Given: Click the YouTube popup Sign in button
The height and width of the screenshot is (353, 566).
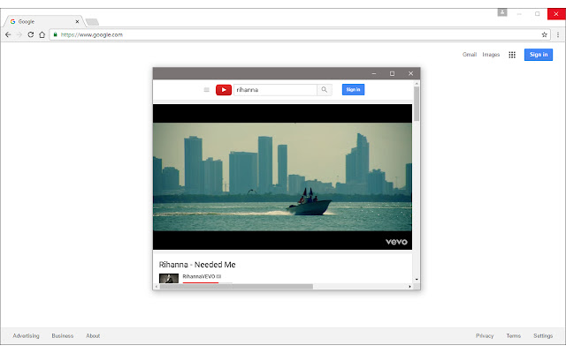Looking at the screenshot, I should 353,90.
